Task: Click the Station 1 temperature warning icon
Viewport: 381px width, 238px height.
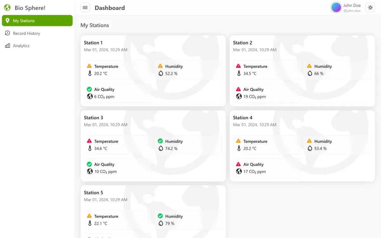Action: point(89,66)
